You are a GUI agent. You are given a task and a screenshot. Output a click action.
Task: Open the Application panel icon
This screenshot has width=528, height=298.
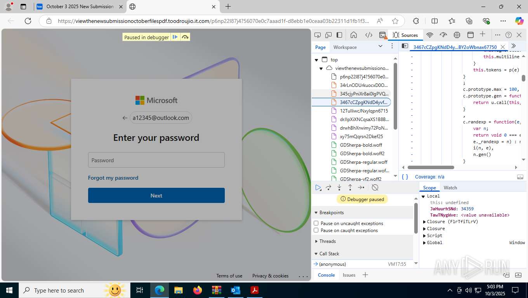pyautogui.click(x=470, y=35)
